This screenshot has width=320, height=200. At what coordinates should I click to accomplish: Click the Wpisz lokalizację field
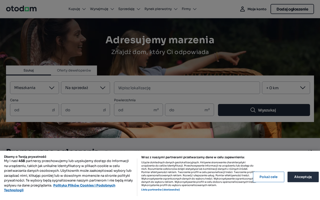(187, 88)
